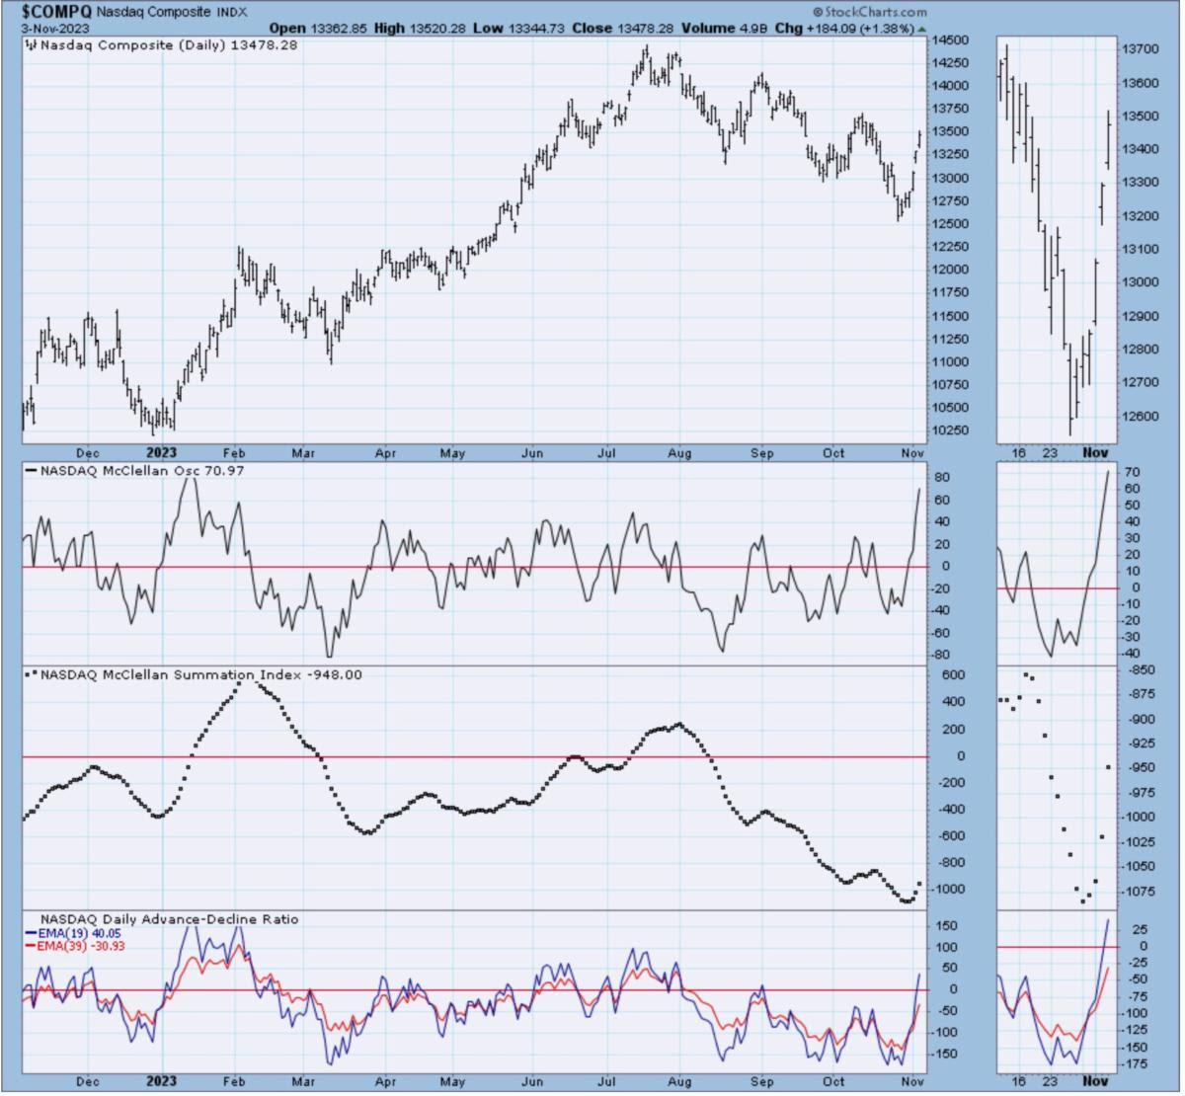Click the 150 Advance-Decline axis label

pyautogui.click(x=946, y=925)
